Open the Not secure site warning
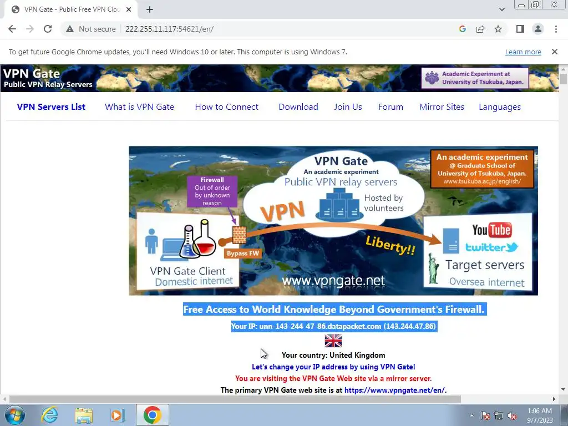The width and height of the screenshot is (568, 426). tap(91, 29)
